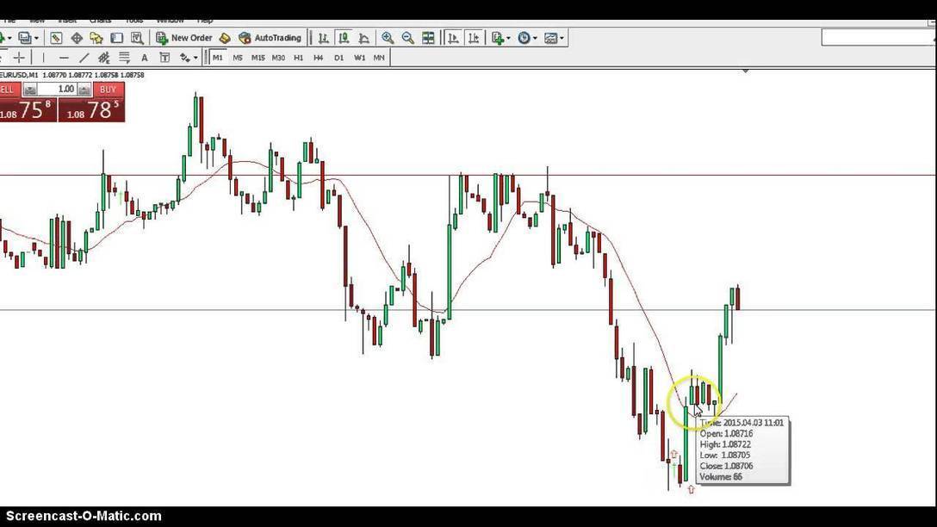Screen dimensions: 937x527
Task: Show the Data Window crosshair-diamond icon
Action: (x=77, y=38)
